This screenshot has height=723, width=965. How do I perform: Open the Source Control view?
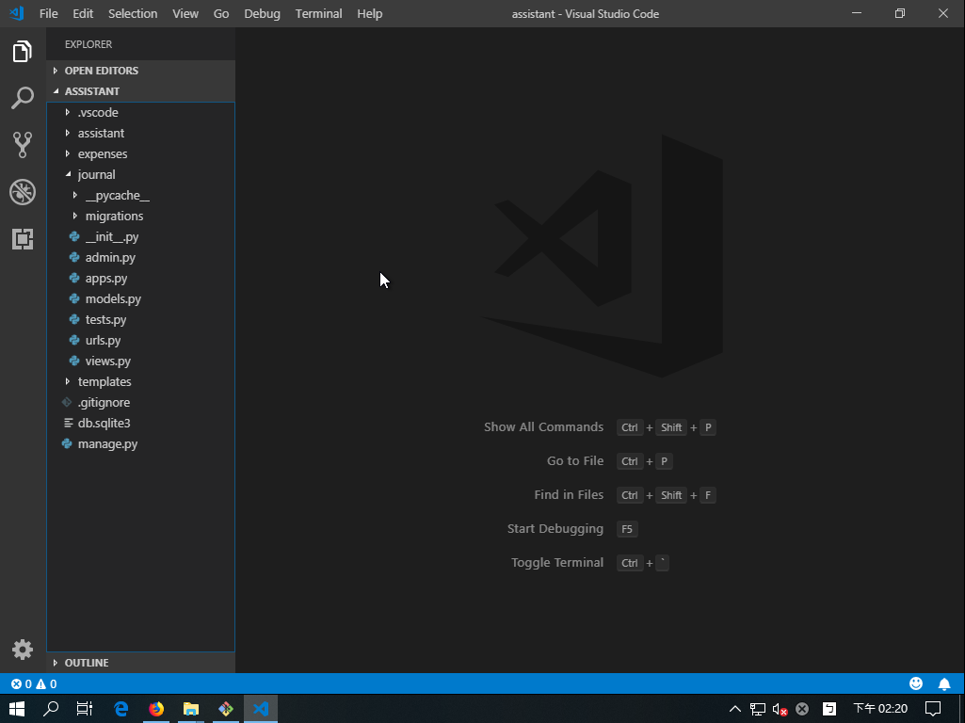[23, 144]
